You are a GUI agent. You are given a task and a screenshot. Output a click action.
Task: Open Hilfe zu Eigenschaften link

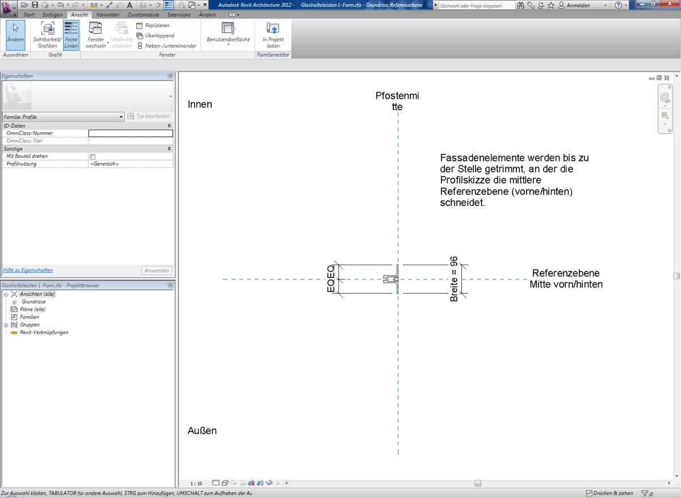[28, 270]
